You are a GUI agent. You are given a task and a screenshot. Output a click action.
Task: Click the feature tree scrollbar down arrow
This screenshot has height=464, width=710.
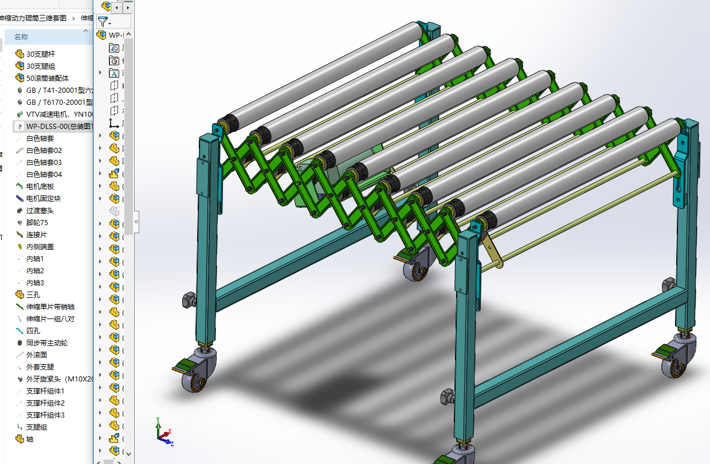point(129,453)
